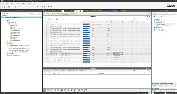Click the last icon in bottom editor toolbar
This screenshot has width=177, height=94.
(85, 90)
